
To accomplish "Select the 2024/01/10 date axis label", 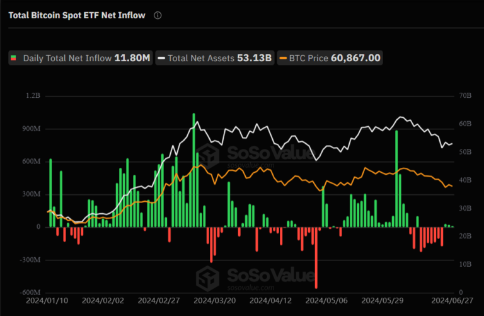I will 47,301.
